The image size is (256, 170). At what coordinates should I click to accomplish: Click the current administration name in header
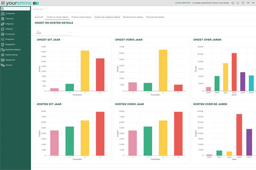[211, 3]
